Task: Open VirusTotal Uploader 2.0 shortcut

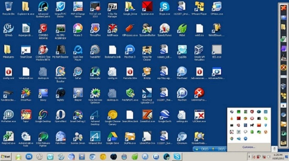Action: click(x=147, y=96)
